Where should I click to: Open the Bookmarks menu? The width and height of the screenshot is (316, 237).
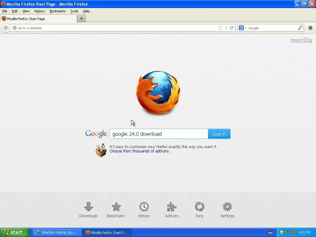click(58, 11)
